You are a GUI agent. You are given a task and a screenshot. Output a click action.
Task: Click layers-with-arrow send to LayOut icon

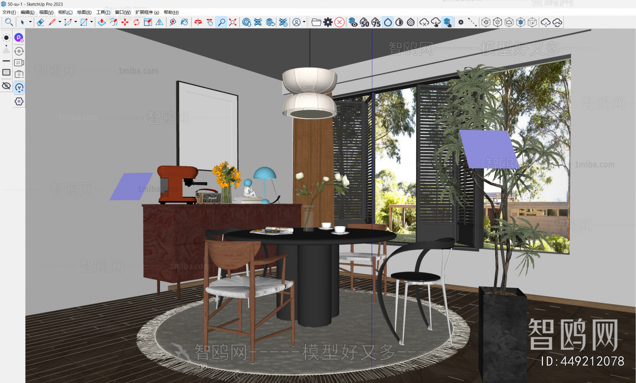[x=270, y=22]
